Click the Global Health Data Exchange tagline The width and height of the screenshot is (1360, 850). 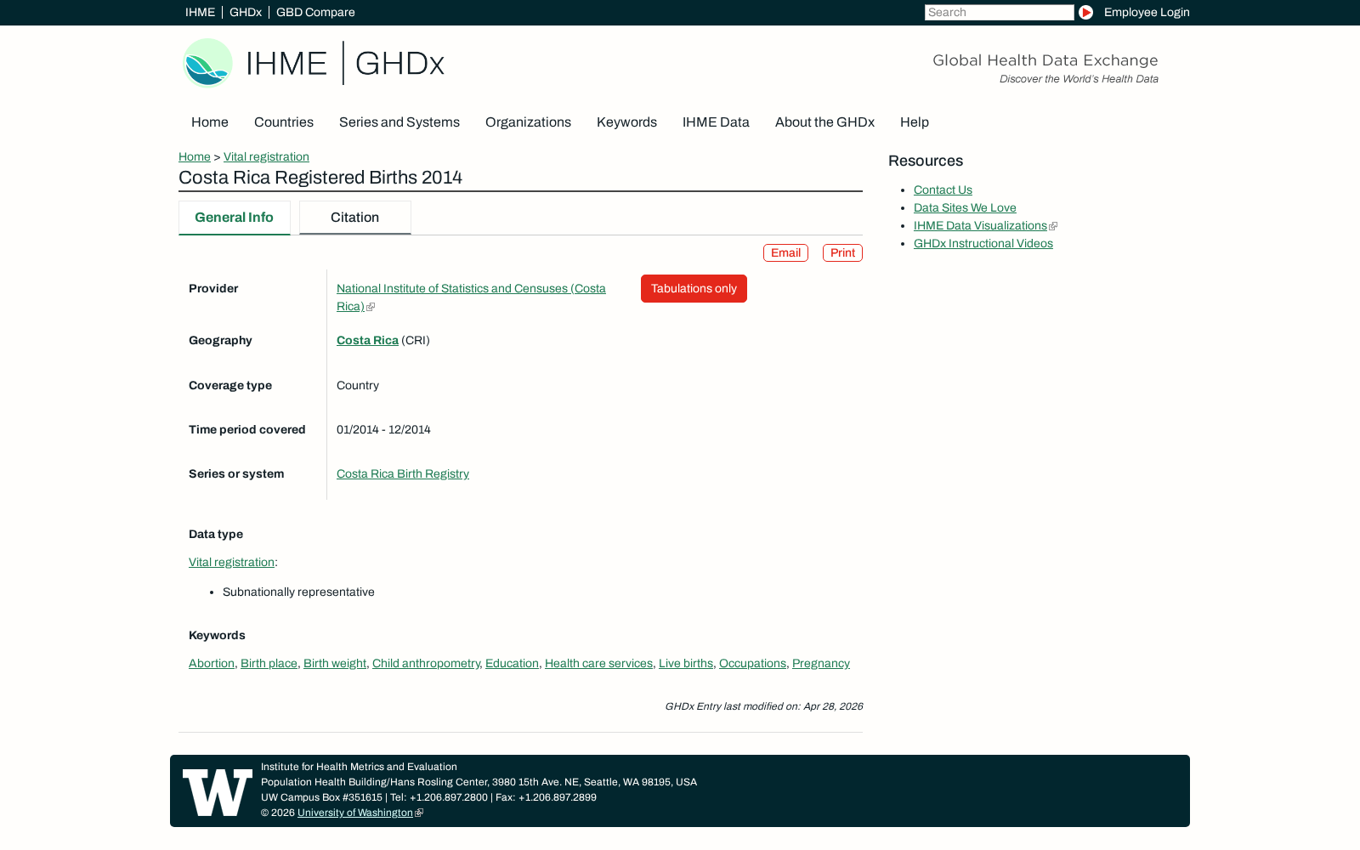click(x=1045, y=60)
